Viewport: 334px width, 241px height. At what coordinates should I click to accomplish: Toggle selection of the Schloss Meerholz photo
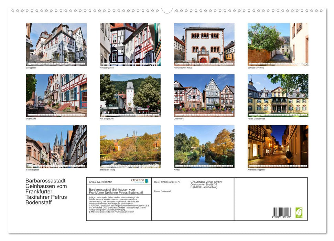[278, 44]
